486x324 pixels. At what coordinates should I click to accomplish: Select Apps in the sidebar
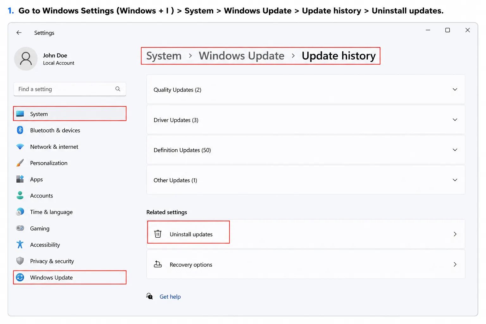click(x=70, y=179)
